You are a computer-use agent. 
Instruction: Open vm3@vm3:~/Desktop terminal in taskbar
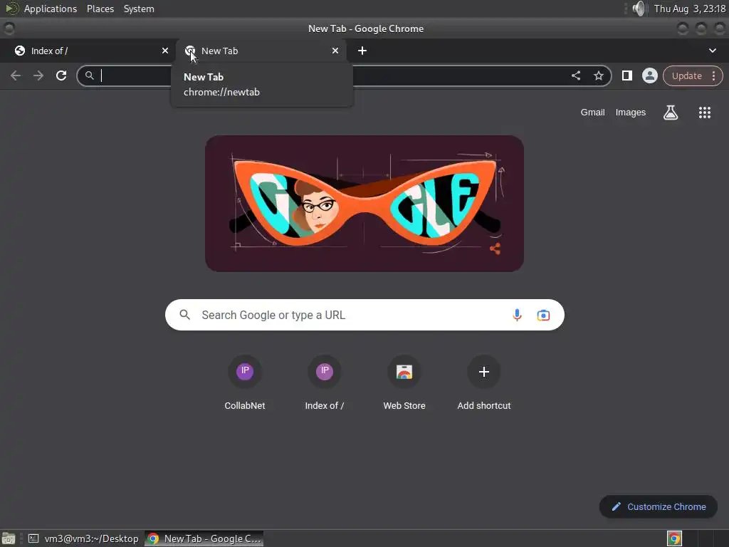[x=84, y=538]
